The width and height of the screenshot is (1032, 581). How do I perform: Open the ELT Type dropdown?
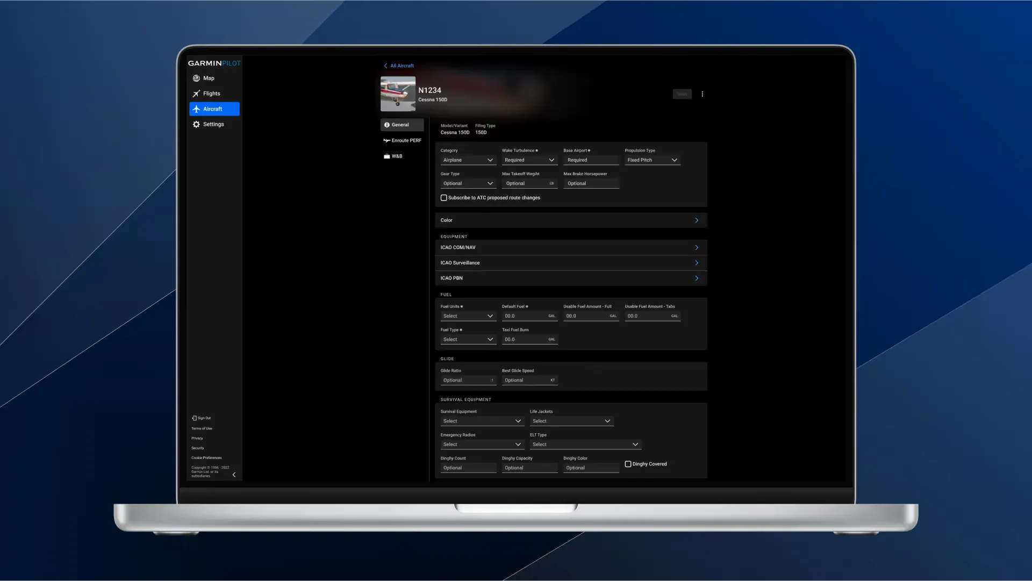click(x=585, y=444)
